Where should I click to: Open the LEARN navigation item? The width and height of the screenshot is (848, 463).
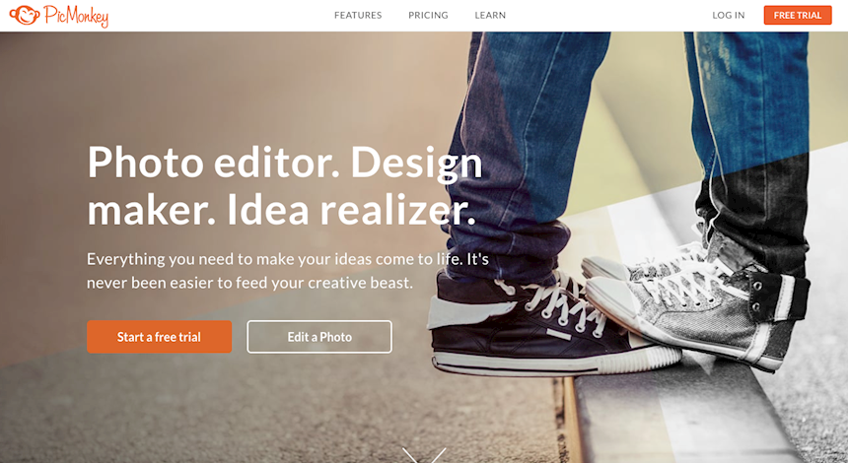point(490,15)
